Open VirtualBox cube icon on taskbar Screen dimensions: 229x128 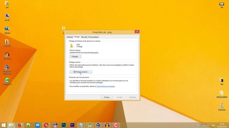(98, 125)
